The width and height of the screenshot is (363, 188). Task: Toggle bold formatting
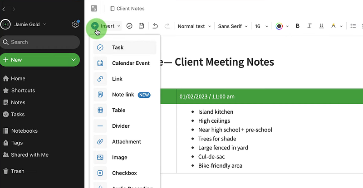click(x=298, y=26)
